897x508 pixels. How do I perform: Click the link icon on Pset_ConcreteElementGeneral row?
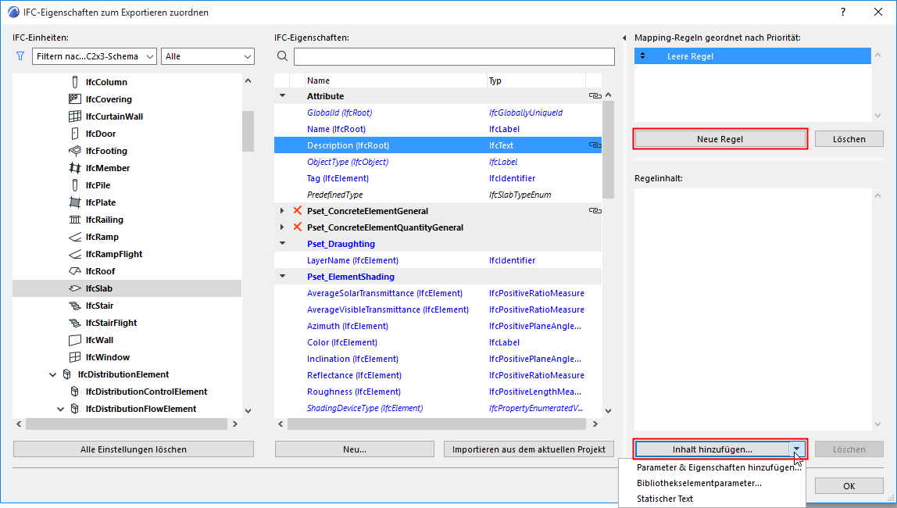pyautogui.click(x=595, y=210)
